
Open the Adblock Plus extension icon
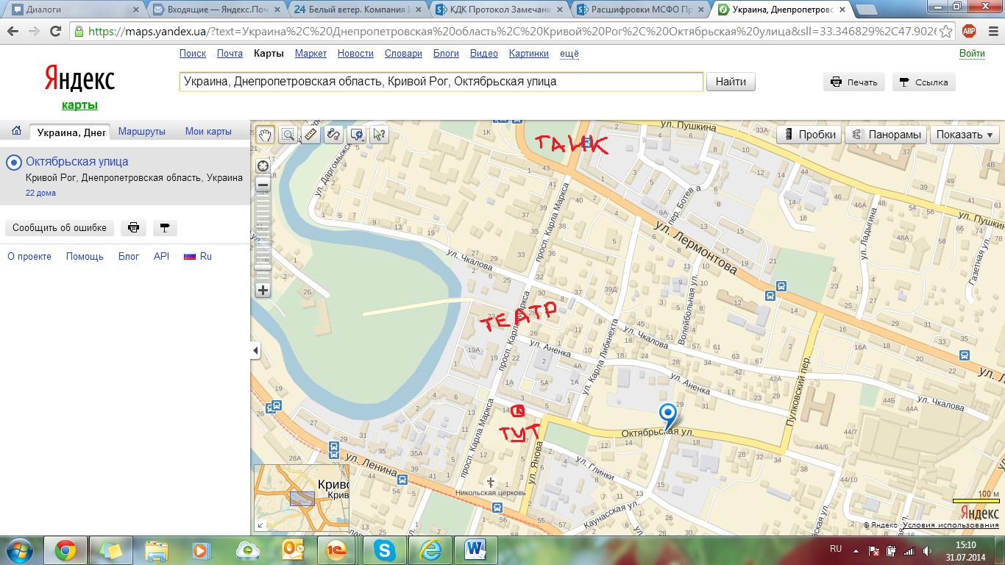pyautogui.click(x=969, y=32)
